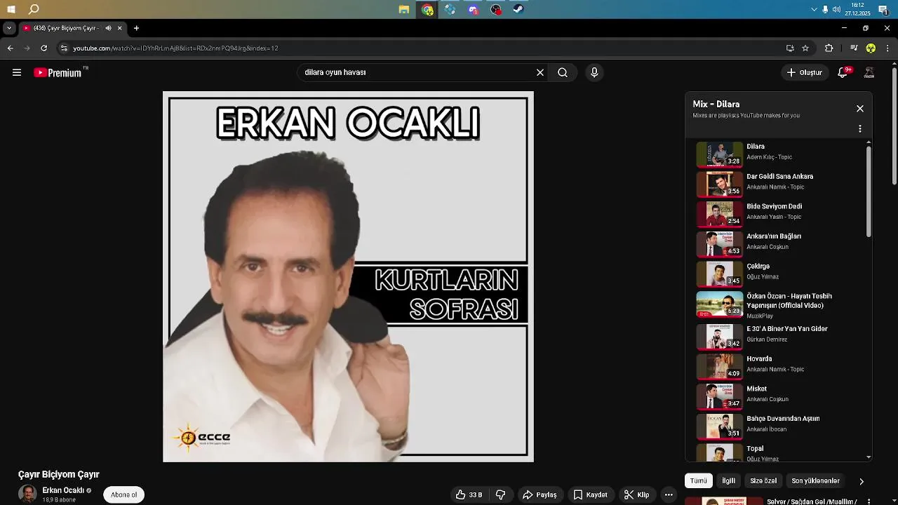The image size is (898, 505).
Task: Expand tab search dropdown arrow
Action: (x=9, y=28)
